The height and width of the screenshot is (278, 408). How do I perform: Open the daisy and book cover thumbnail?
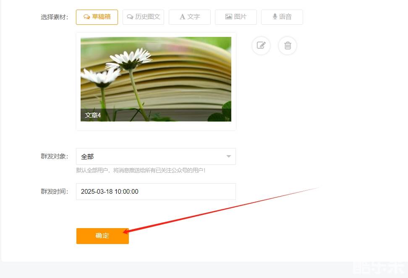[x=156, y=79]
